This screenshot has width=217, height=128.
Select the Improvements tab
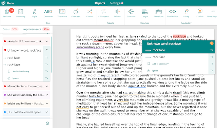point(32,29)
